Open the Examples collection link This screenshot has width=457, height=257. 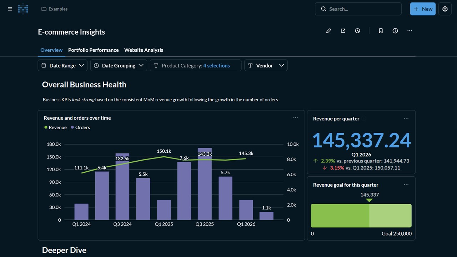(55, 9)
